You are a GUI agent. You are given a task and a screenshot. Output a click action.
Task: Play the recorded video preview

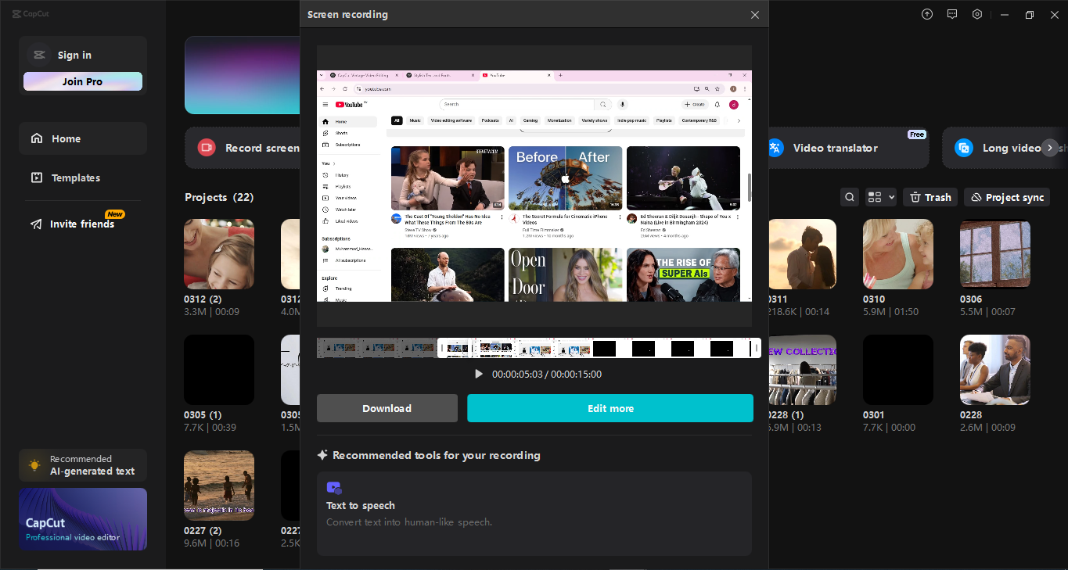479,374
